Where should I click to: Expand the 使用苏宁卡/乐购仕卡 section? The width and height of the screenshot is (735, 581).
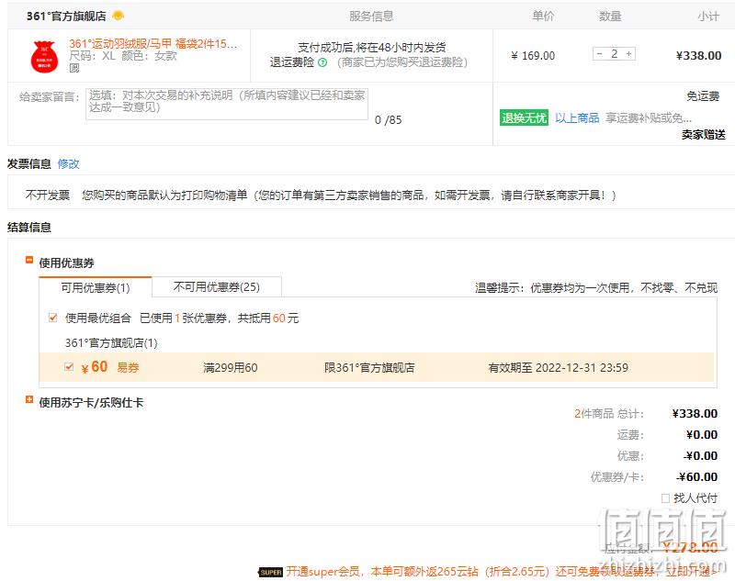(29, 399)
